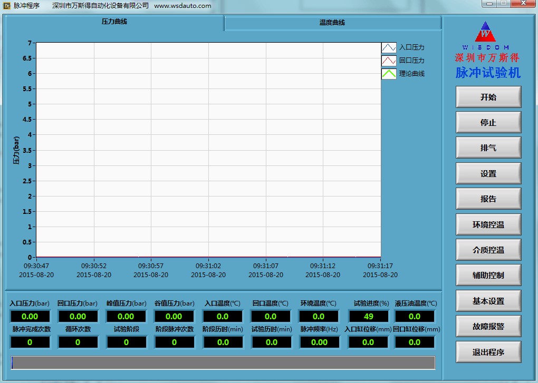
Task: Click 退出程序 to exit
Action: 488,352
